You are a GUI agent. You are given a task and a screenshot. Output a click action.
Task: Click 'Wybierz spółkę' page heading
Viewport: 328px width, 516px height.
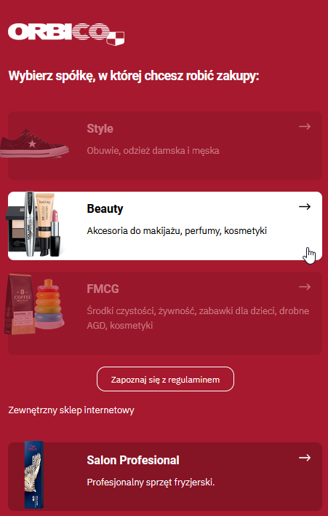click(x=134, y=77)
